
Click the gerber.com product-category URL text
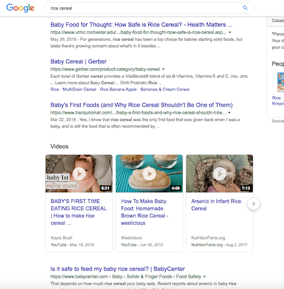pyautogui.click(x=105, y=69)
